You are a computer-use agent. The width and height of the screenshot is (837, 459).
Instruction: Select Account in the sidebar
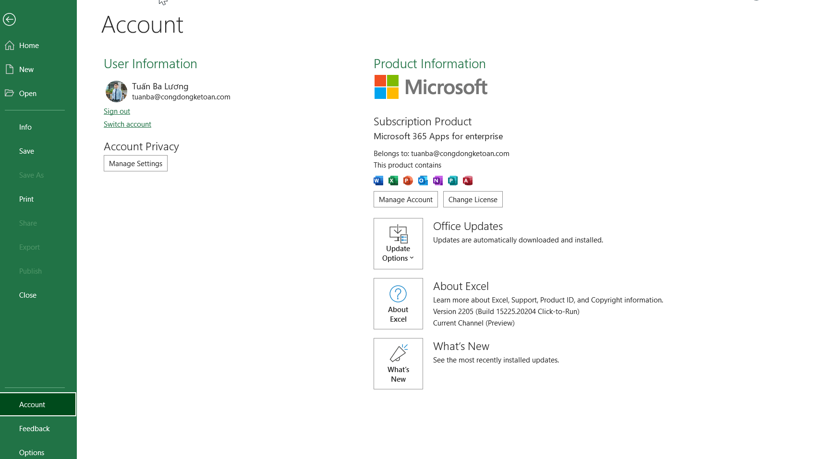[38, 404]
